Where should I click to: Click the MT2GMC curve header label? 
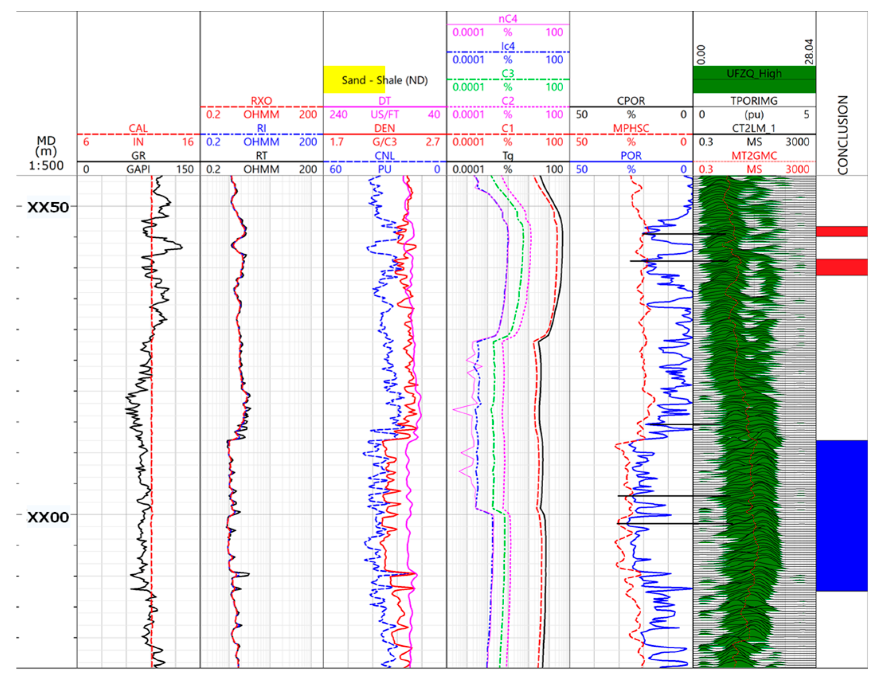[x=754, y=155]
